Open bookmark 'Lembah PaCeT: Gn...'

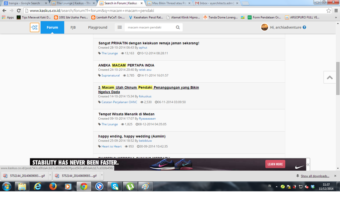coord(108,17)
